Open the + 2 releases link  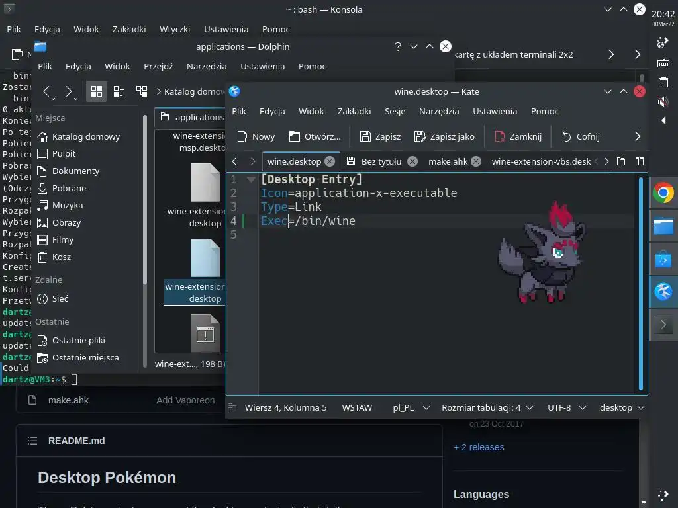(x=479, y=447)
